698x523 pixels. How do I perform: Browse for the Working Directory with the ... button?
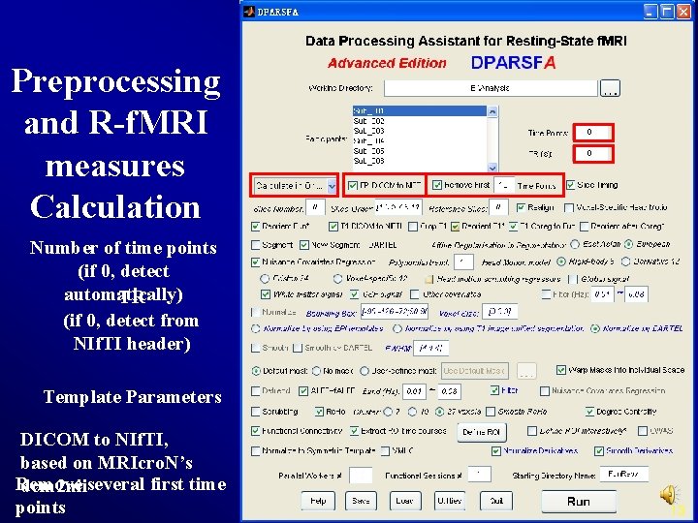pos(610,88)
